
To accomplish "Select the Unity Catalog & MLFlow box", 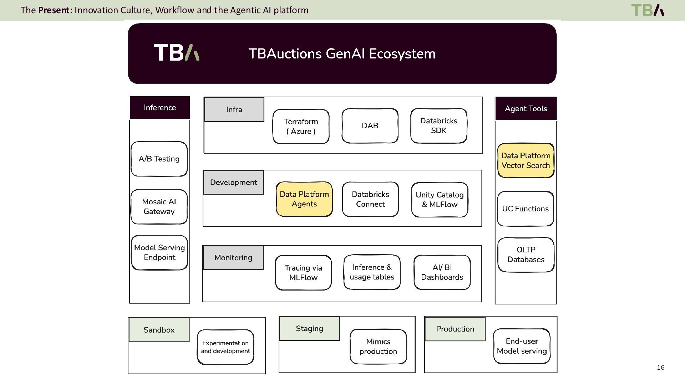I will (x=439, y=199).
